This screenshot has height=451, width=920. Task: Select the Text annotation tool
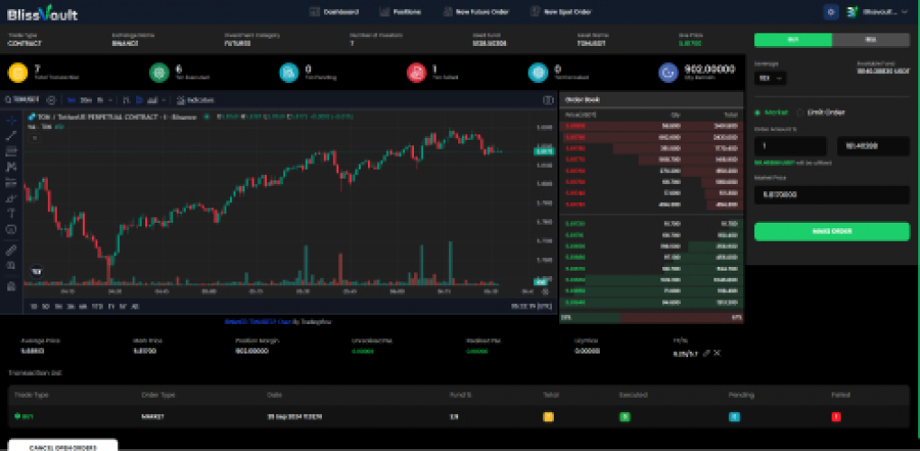click(x=11, y=214)
